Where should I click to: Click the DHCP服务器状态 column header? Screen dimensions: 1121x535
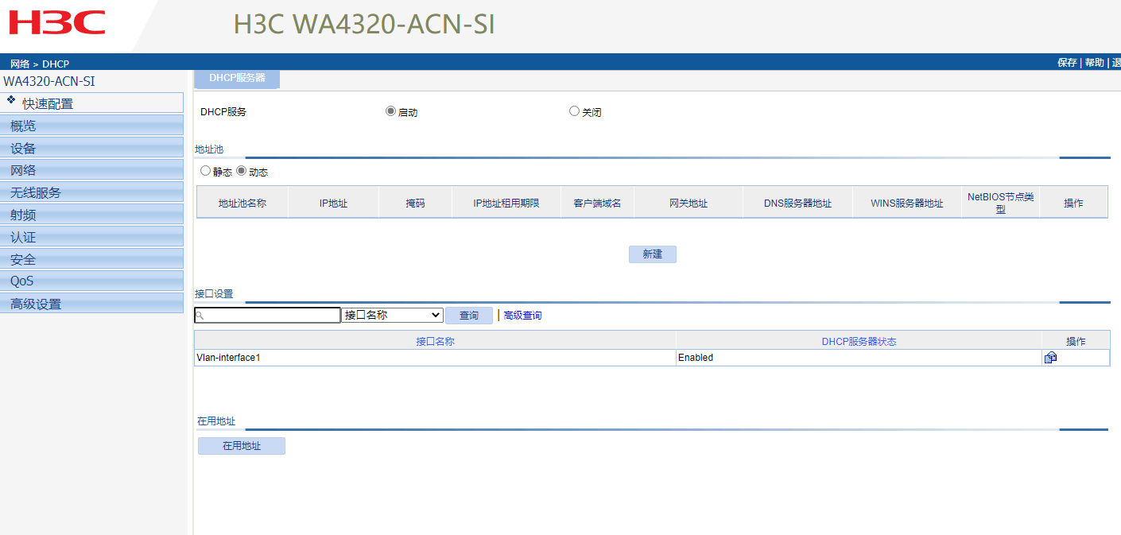click(x=859, y=341)
